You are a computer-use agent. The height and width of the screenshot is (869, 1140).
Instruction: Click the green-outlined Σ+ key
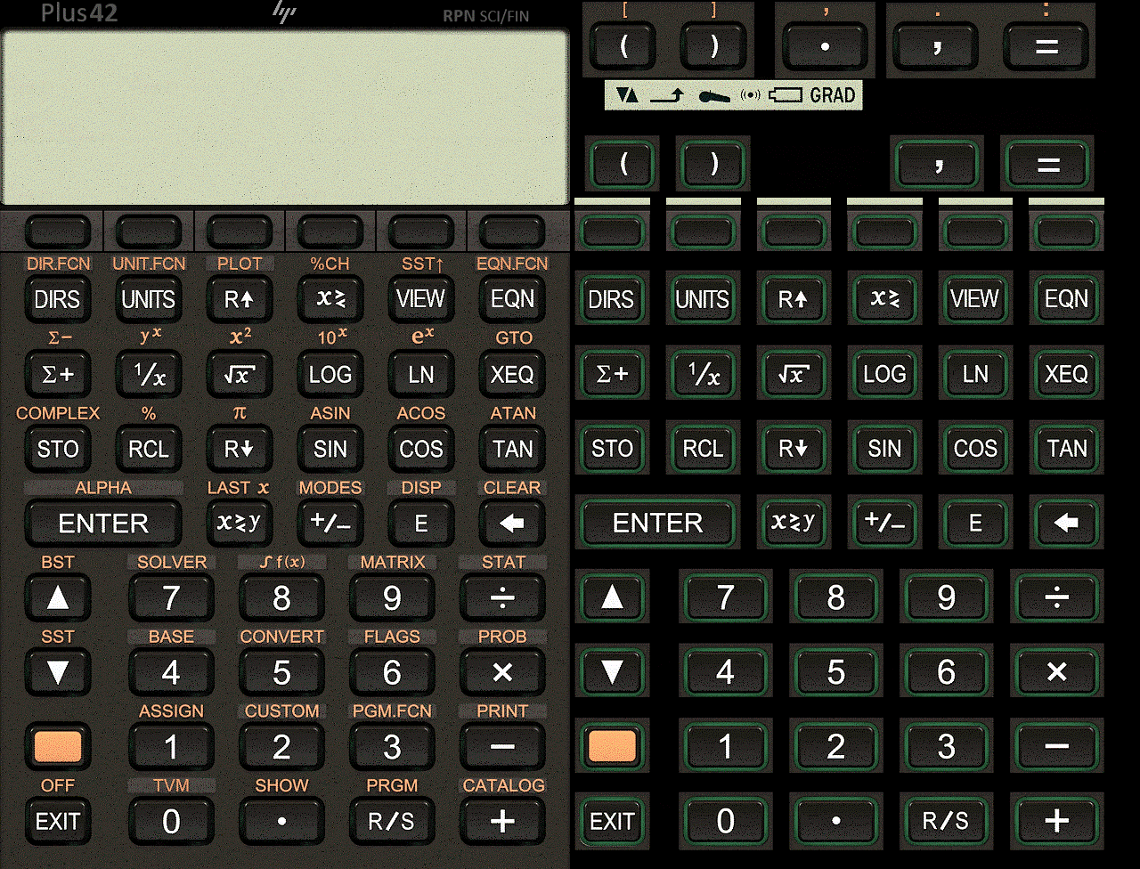pyautogui.click(x=612, y=374)
